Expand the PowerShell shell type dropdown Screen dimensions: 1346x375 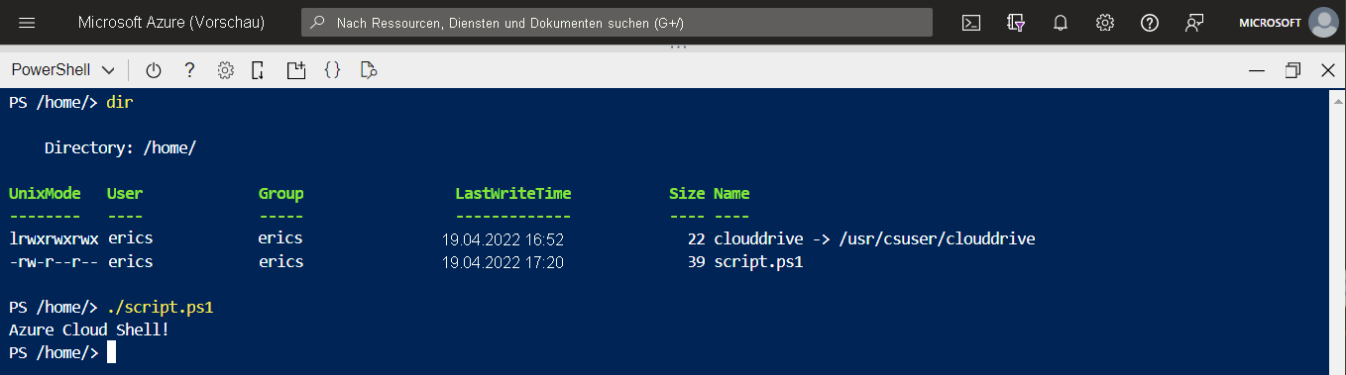coord(63,70)
